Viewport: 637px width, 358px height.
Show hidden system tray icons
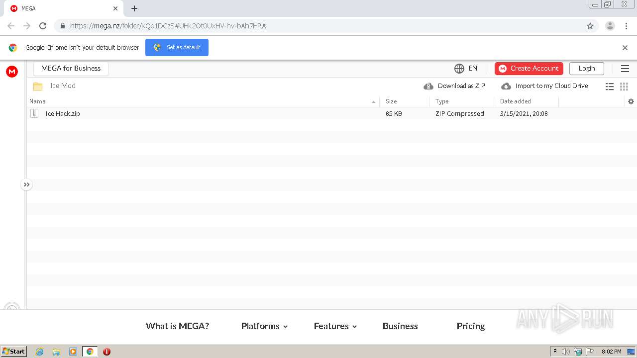555,352
